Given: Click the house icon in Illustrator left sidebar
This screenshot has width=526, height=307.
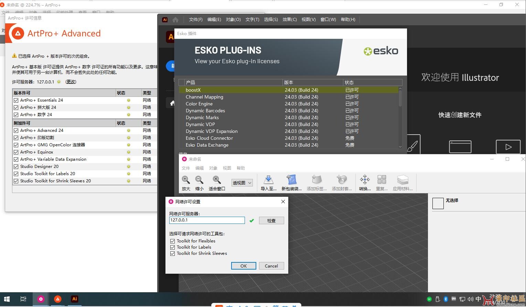Looking at the screenshot, I should pos(172,103).
